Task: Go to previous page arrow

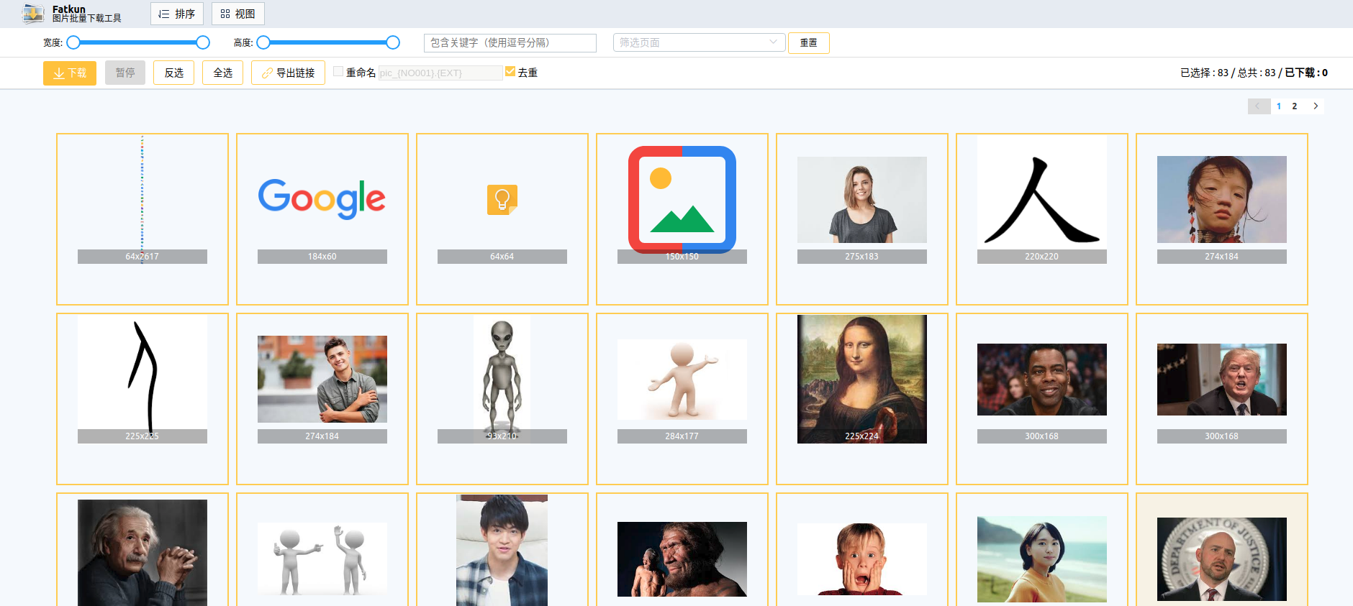Action: (1259, 106)
